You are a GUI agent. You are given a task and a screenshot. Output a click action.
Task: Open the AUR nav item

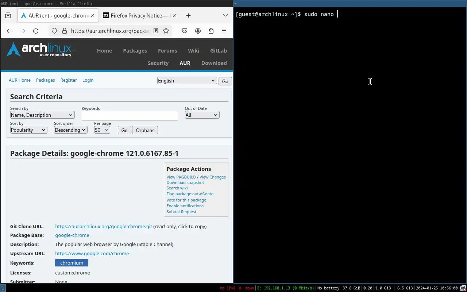(x=185, y=63)
